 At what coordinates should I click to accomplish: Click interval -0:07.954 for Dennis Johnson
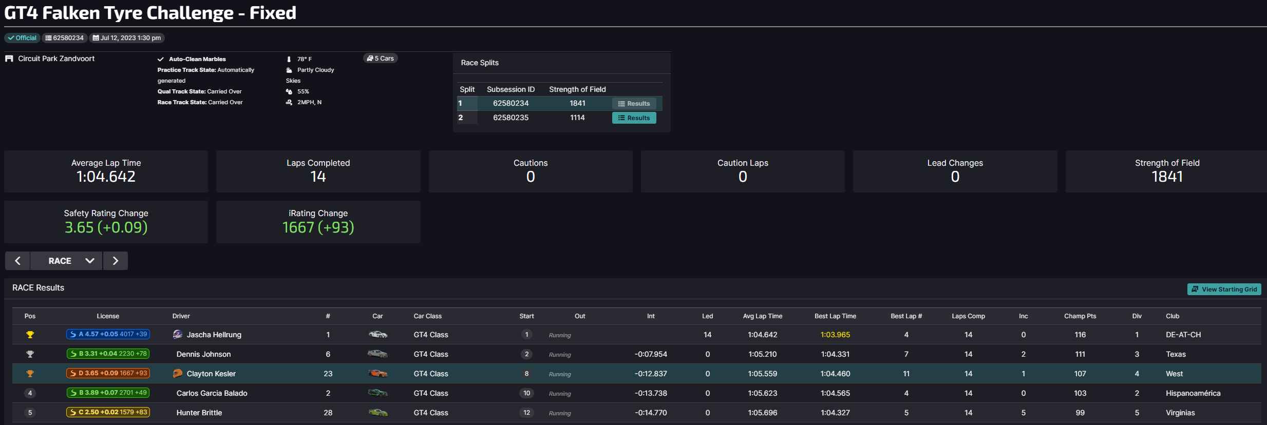click(651, 354)
